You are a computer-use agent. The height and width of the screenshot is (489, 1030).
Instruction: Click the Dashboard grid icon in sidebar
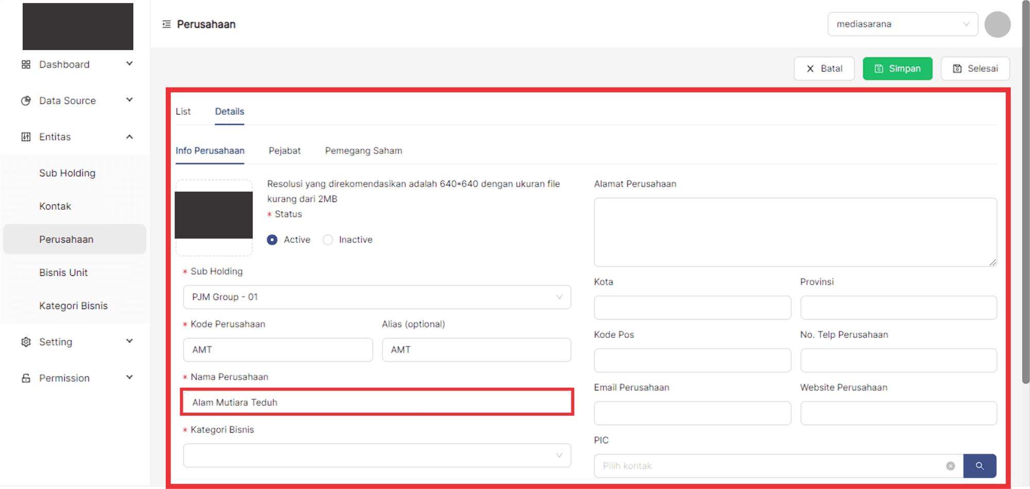pyautogui.click(x=26, y=64)
